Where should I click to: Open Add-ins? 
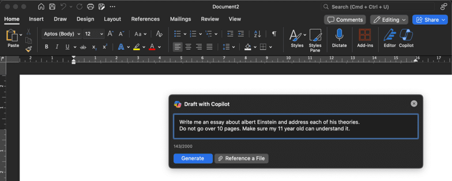tap(365, 38)
